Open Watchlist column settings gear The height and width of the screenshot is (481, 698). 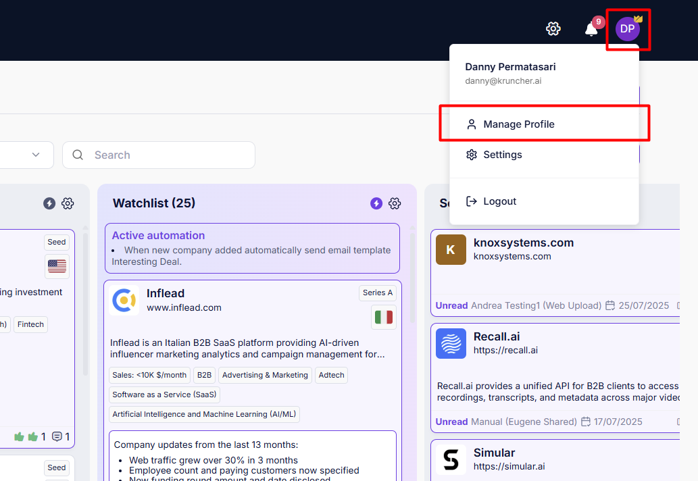pos(395,203)
